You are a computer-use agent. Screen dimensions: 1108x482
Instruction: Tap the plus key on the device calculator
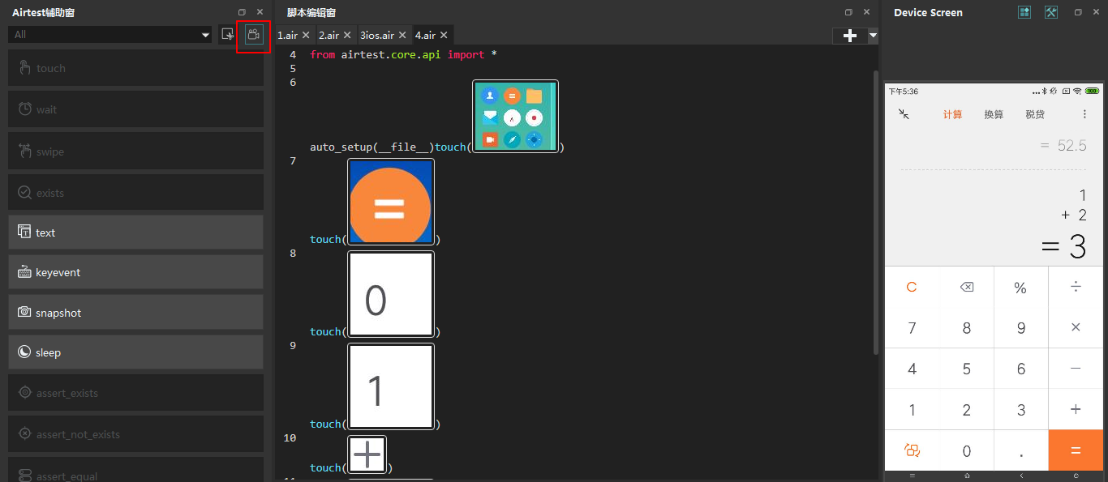tap(1076, 409)
